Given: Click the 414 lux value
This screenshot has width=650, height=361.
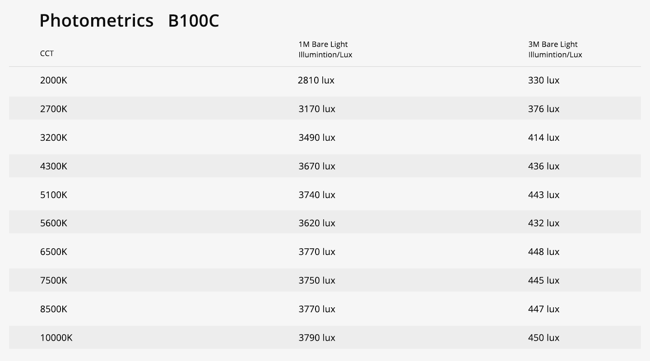Looking at the screenshot, I should click(543, 138).
